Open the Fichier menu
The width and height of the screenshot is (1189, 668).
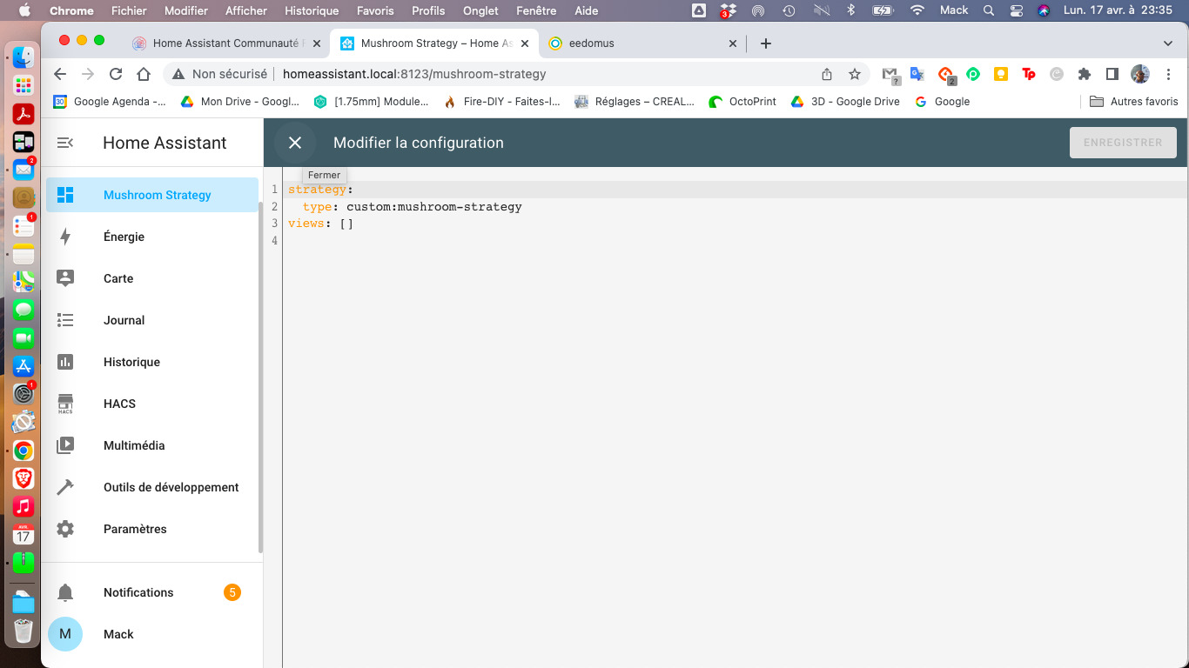pyautogui.click(x=129, y=10)
